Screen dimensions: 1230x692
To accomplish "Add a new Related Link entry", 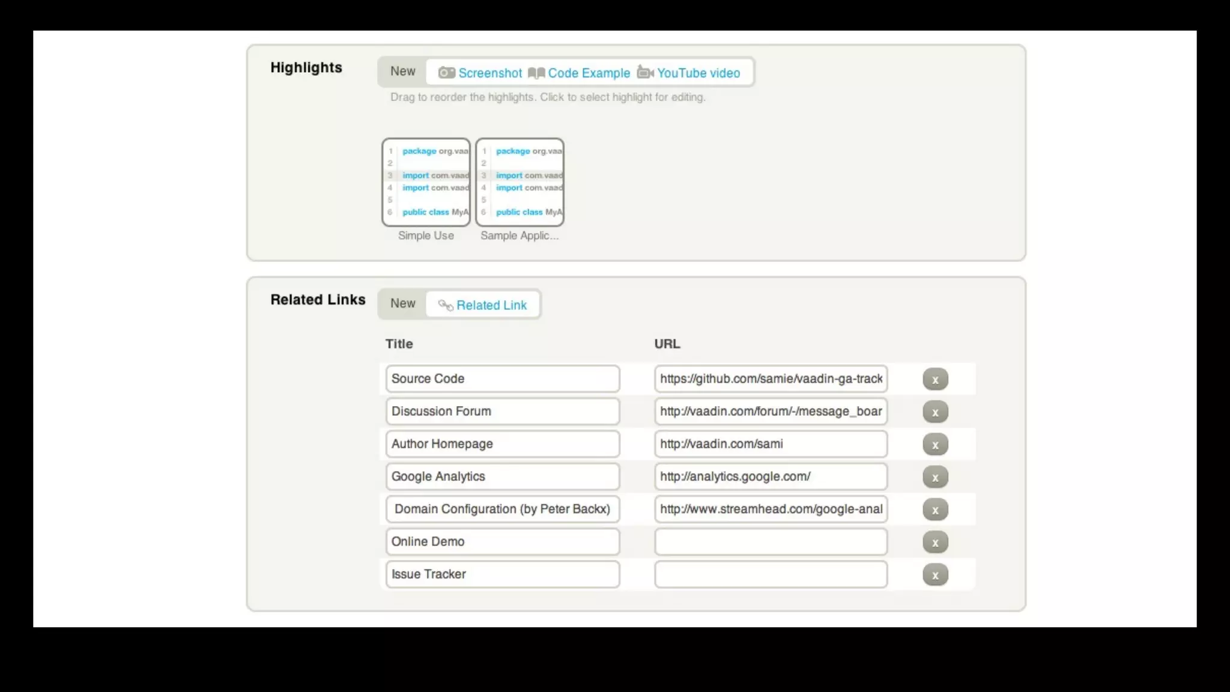I will point(491,305).
